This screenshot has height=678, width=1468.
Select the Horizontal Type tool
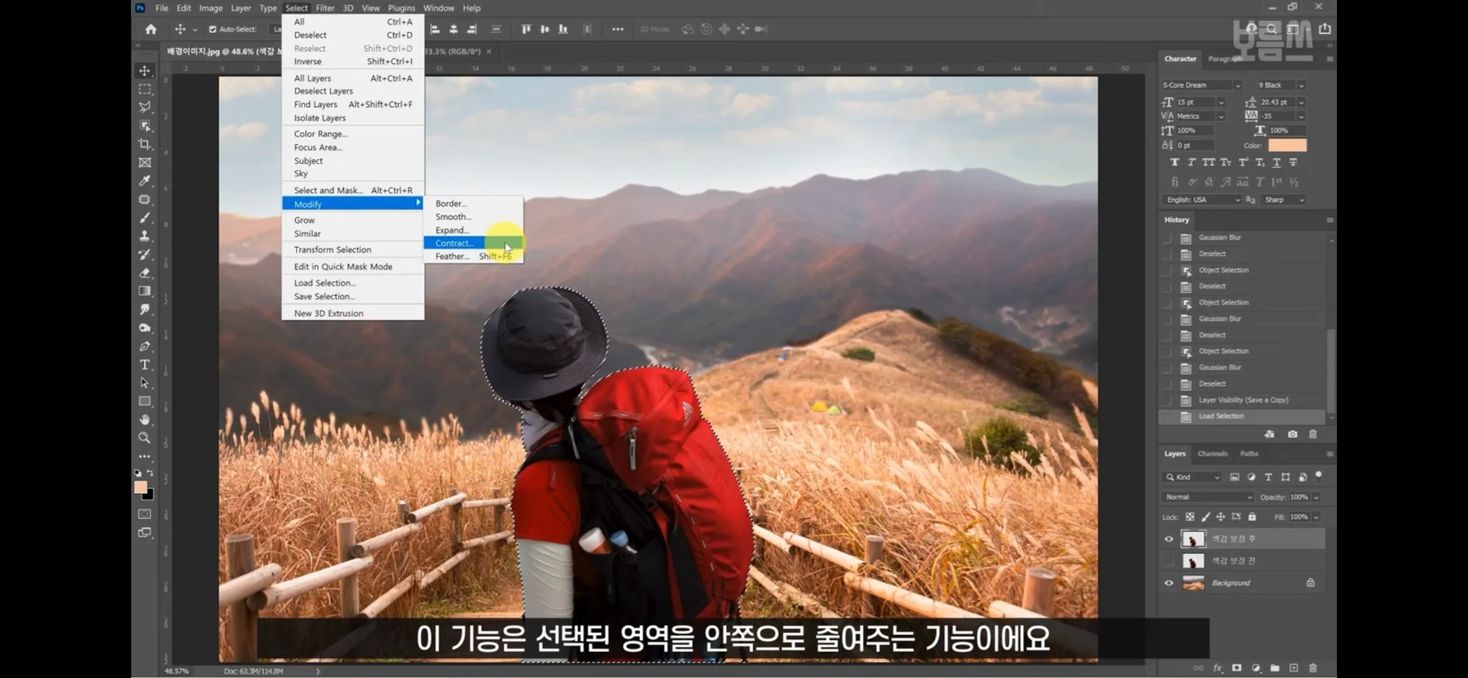tap(144, 364)
